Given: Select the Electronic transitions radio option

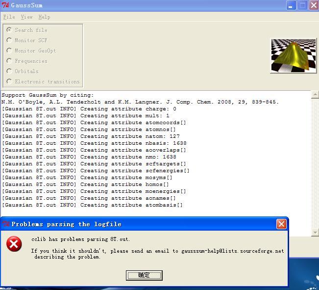Looking at the screenshot, I should (x=43, y=81).
